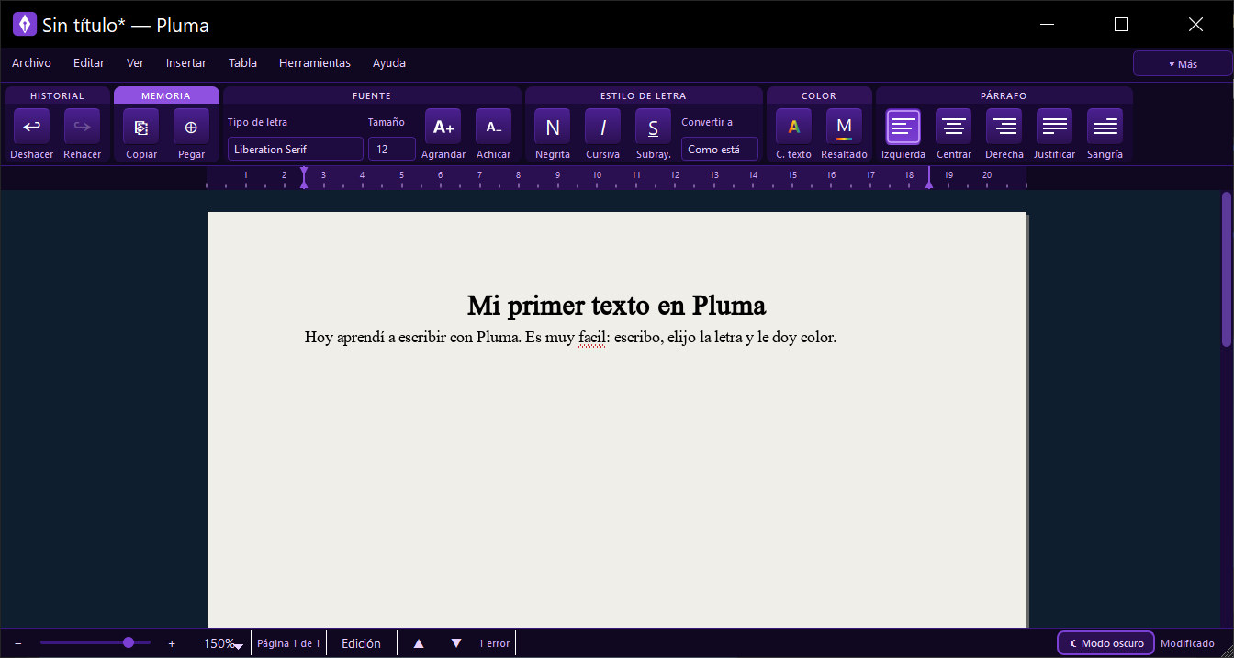Click the misspelled word facil
1234x658 pixels.
click(592, 337)
